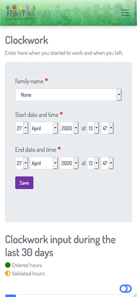Toggle the blue switch above the chart
137x297 pixels.
click(x=126, y=289)
